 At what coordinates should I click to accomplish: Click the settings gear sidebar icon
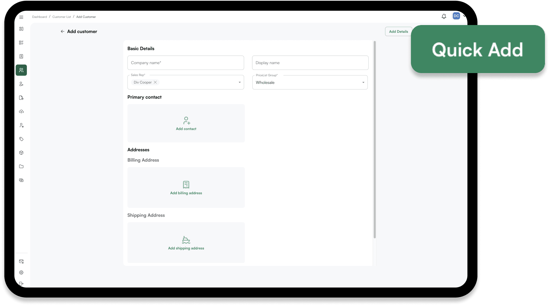click(21, 273)
